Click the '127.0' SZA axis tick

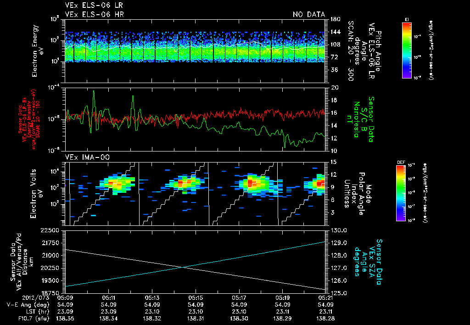coord(339,268)
